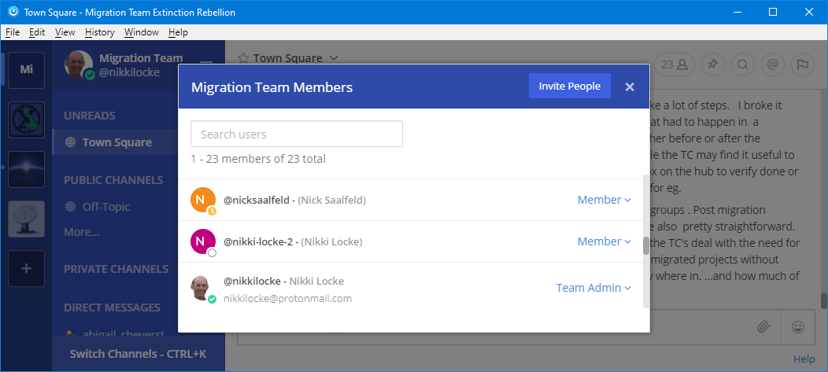Open the Edit menu
This screenshot has width=828, height=372.
(37, 32)
